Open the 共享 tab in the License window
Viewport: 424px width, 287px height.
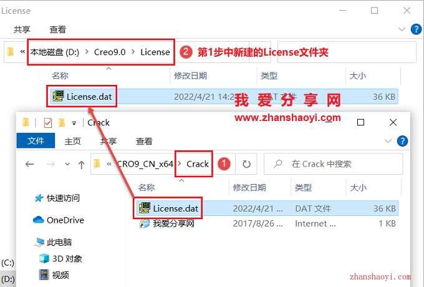click(22, 29)
